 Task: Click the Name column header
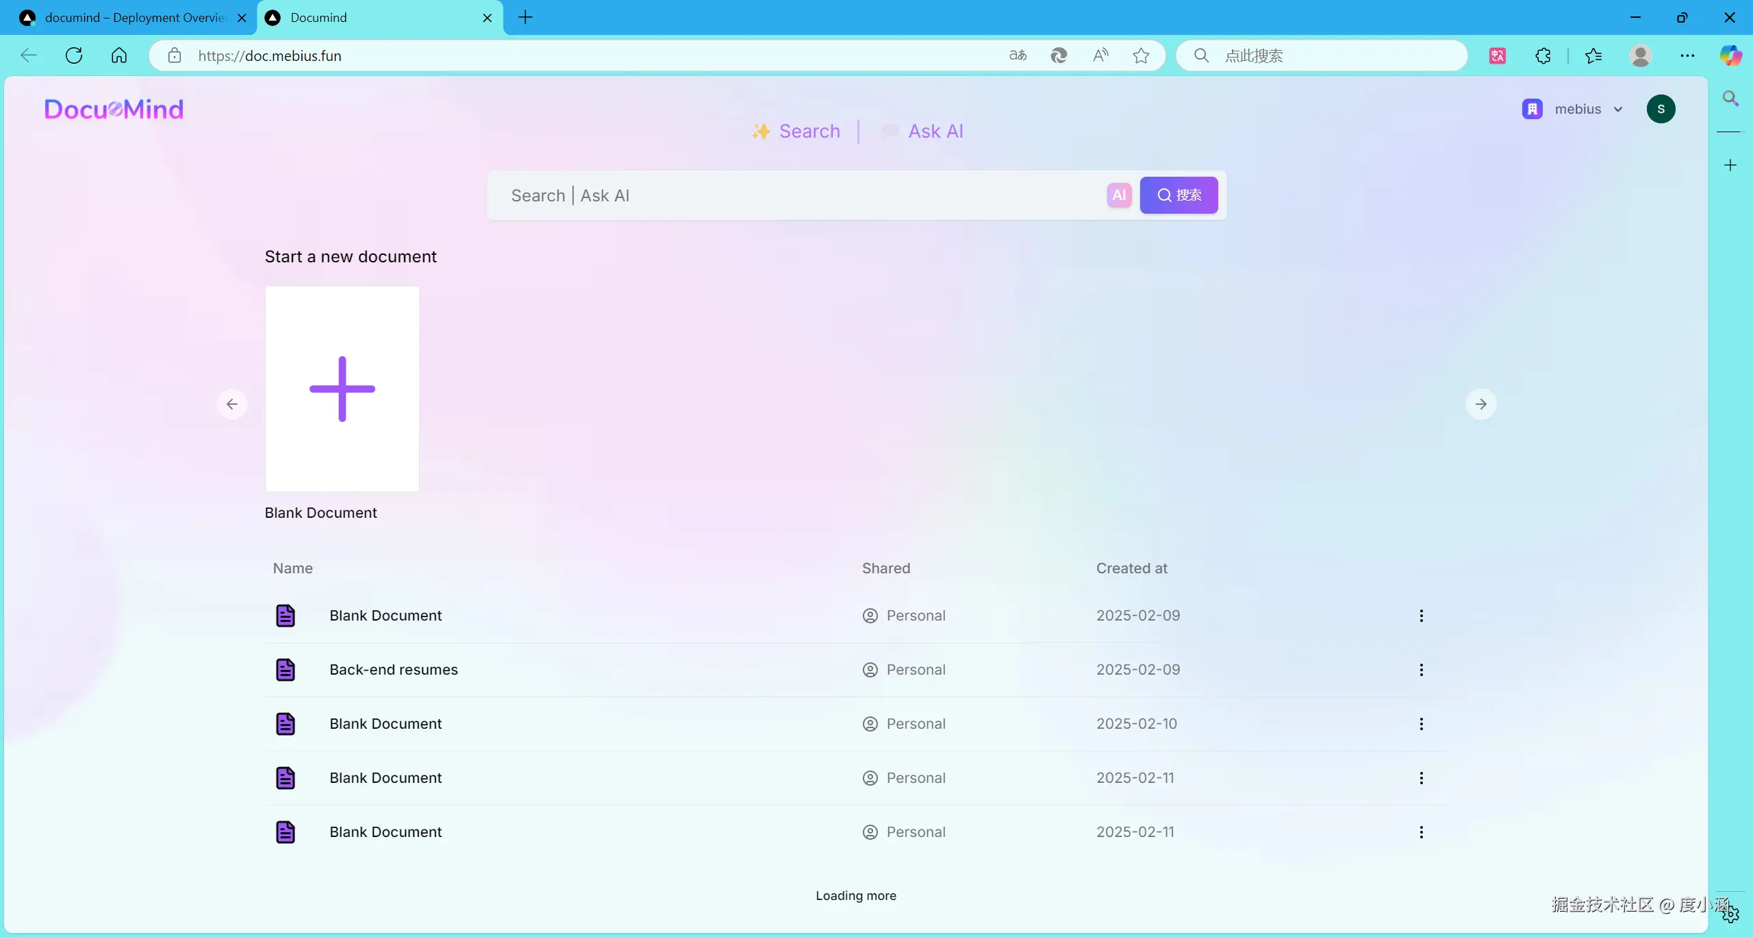click(x=292, y=569)
